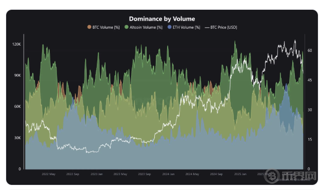Click the 2023 Sep date label
This screenshot has width=322, height=190.
(x=145, y=174)
